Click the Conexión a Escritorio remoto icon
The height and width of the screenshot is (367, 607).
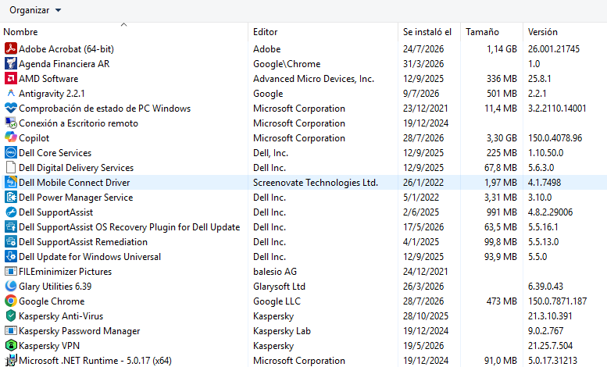pos(11,123)
